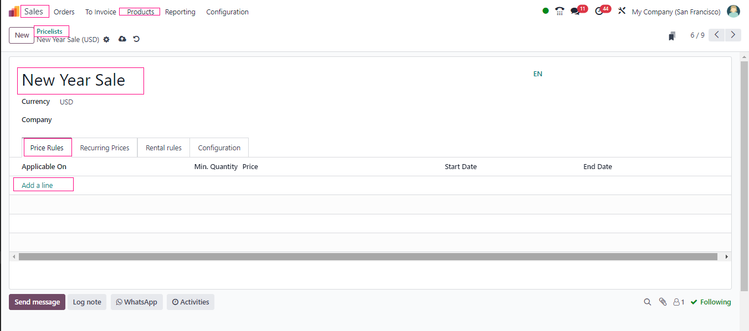
Task: Open the user avatar menu
Action: 733,12
